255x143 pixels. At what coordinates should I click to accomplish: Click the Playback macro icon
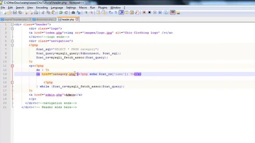pyautogui.click(x=155, y=13)
